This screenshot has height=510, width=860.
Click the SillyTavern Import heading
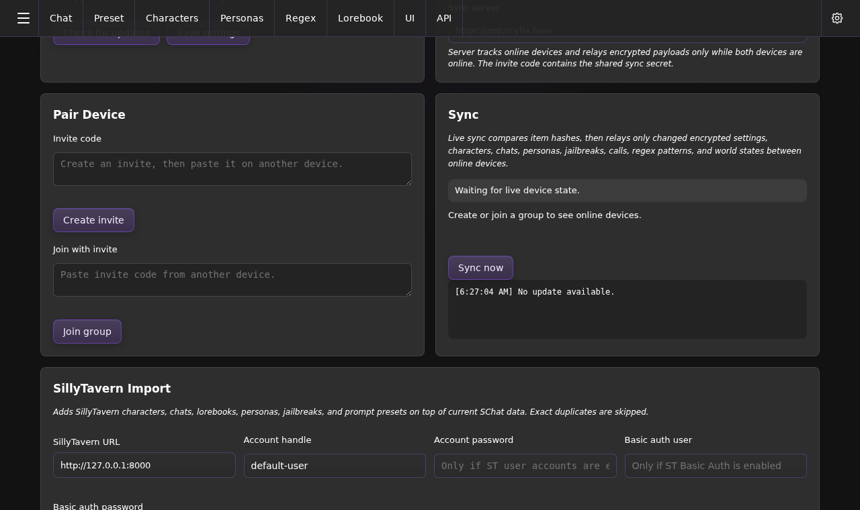coord(112,389)
